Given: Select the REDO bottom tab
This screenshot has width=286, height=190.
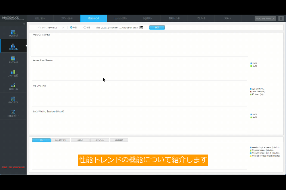Looking at the screenshot, I should (80, 140).
